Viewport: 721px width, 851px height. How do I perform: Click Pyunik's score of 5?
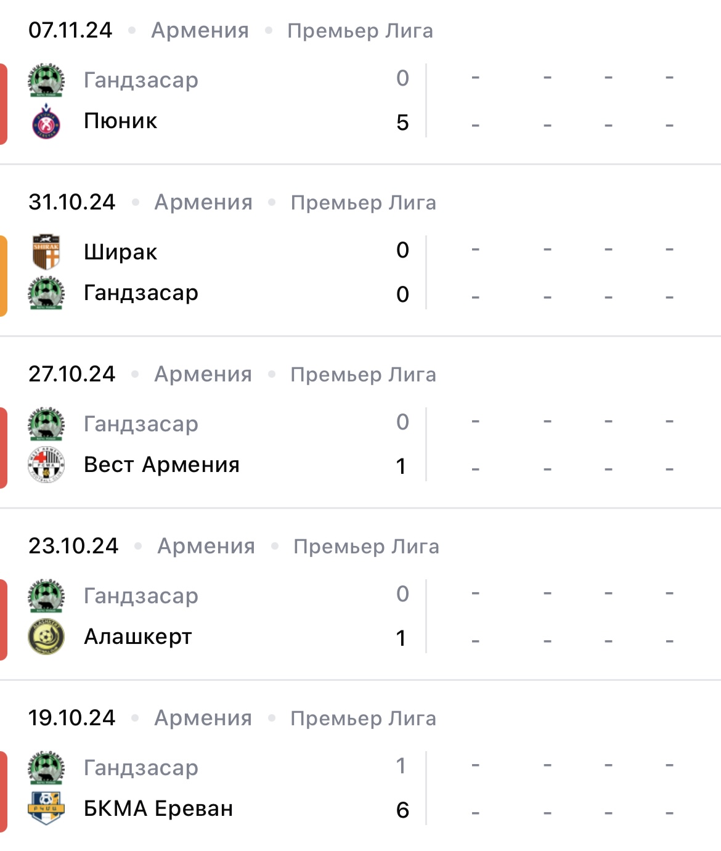[x=402, y=123]
